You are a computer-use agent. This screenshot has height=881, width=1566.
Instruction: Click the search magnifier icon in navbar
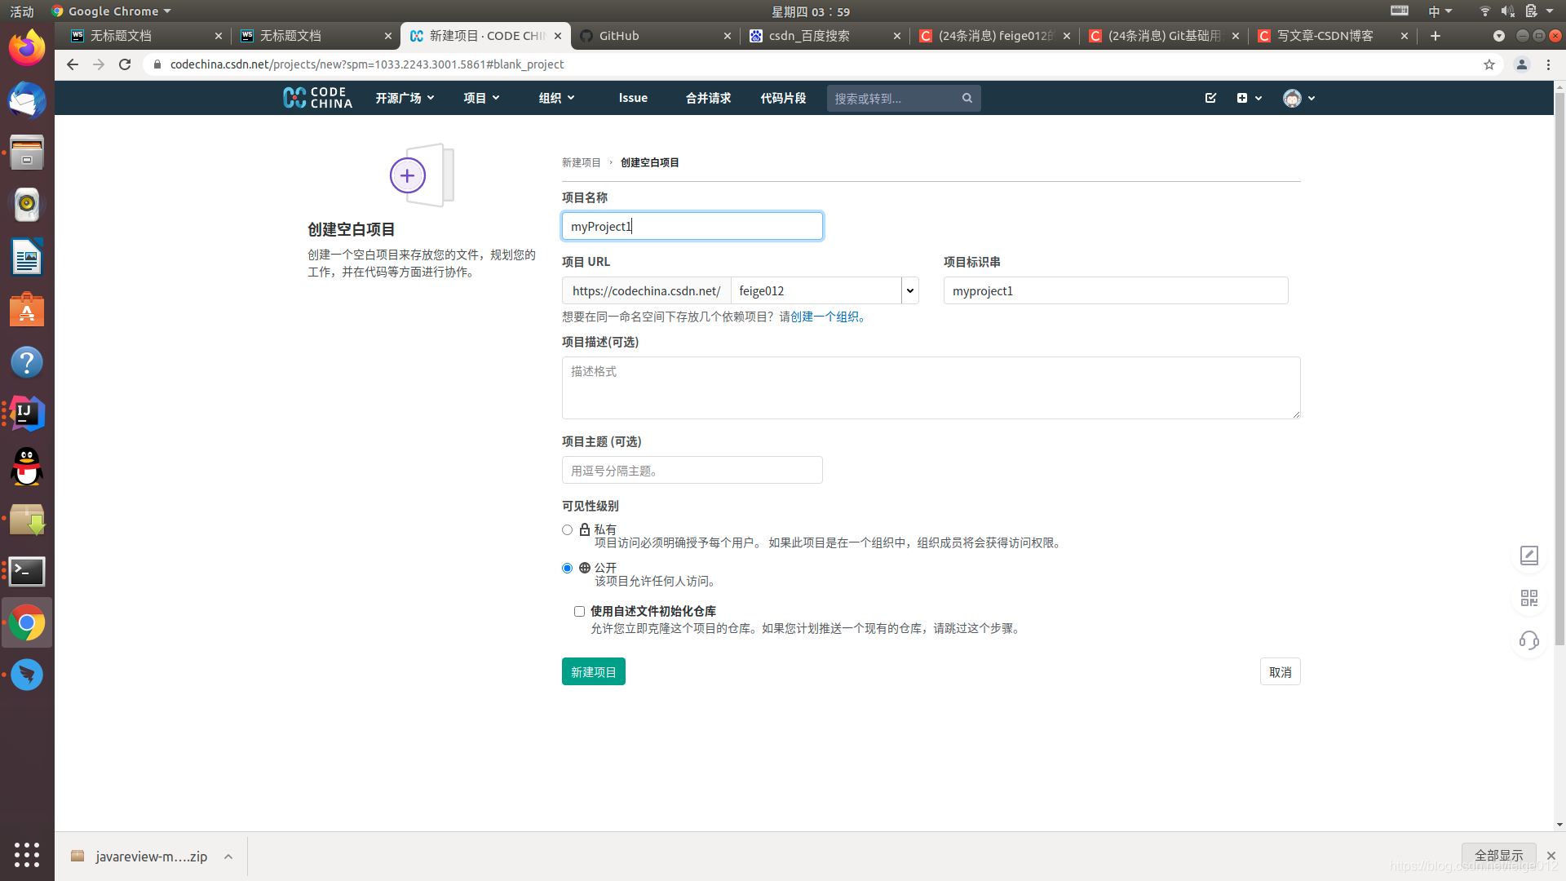(966, 98)
